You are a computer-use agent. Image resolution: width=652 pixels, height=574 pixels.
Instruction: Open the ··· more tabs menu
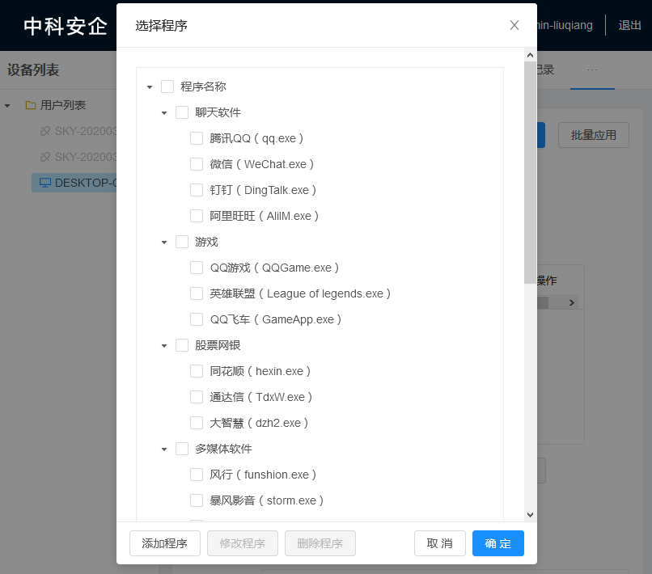click(592, 70)
